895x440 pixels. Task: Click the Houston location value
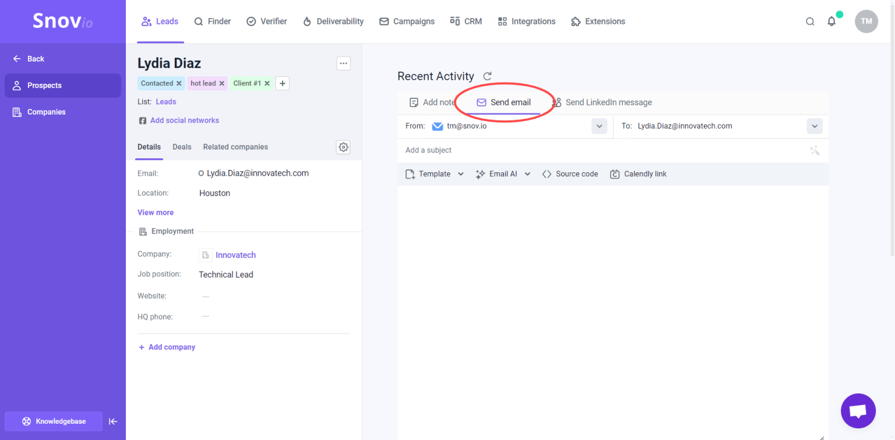point(214,193)
